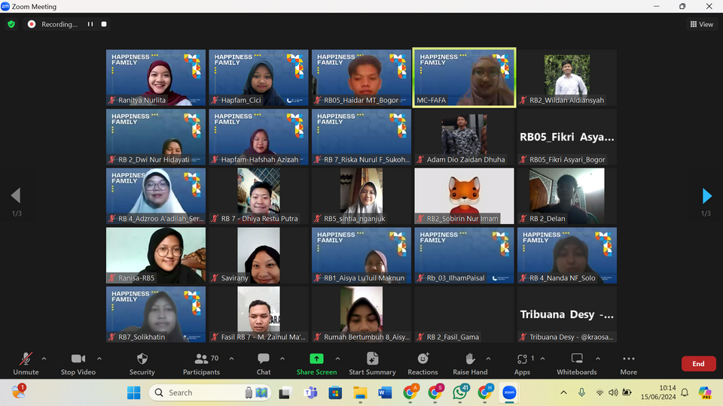Open Reactions emoji picker

[x=423, y=359]
